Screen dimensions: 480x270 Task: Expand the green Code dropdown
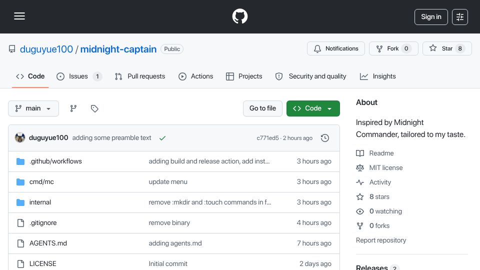coord(313,108)
